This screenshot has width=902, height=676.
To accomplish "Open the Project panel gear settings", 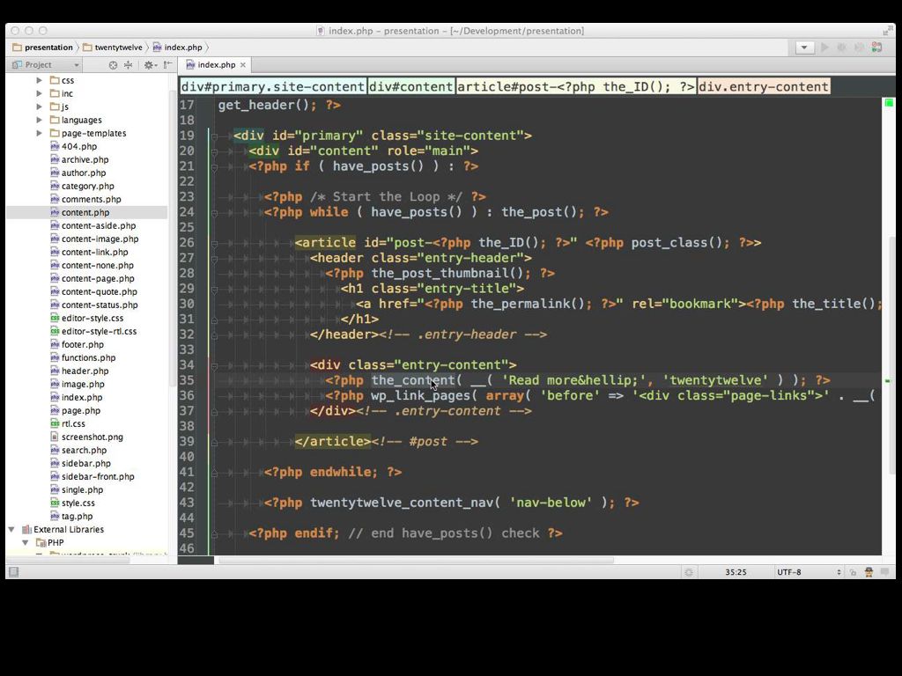I will 149,65.
